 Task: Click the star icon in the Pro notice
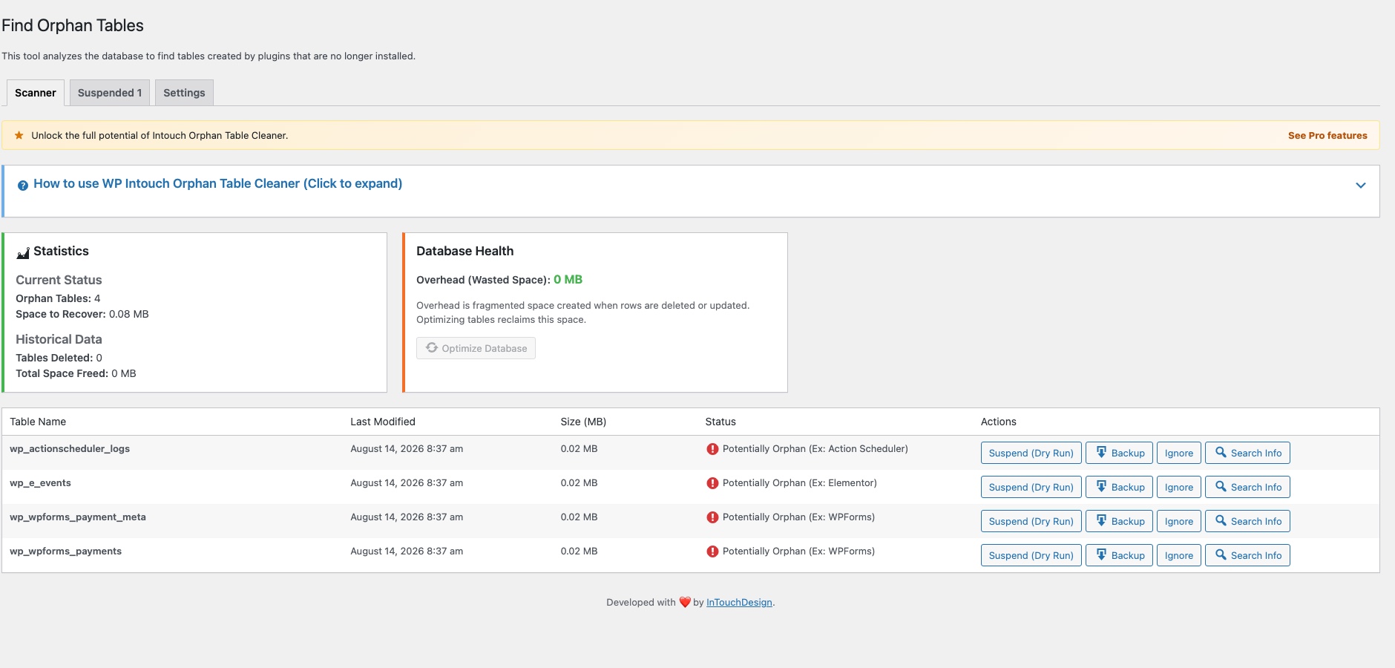(19, 135)
